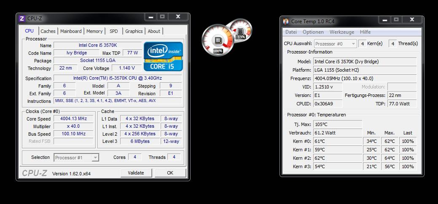This screenshot has height=204, width=438.
Task: Click the Max TDP value 77 W
Action: coord(132,53)
